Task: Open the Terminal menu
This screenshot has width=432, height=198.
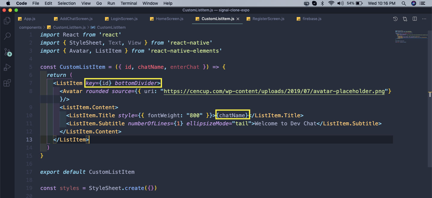Action: click(x=129, y=3)
